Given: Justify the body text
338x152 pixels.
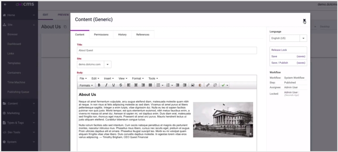Looking at the screenshot, I should tap(150, 85).
